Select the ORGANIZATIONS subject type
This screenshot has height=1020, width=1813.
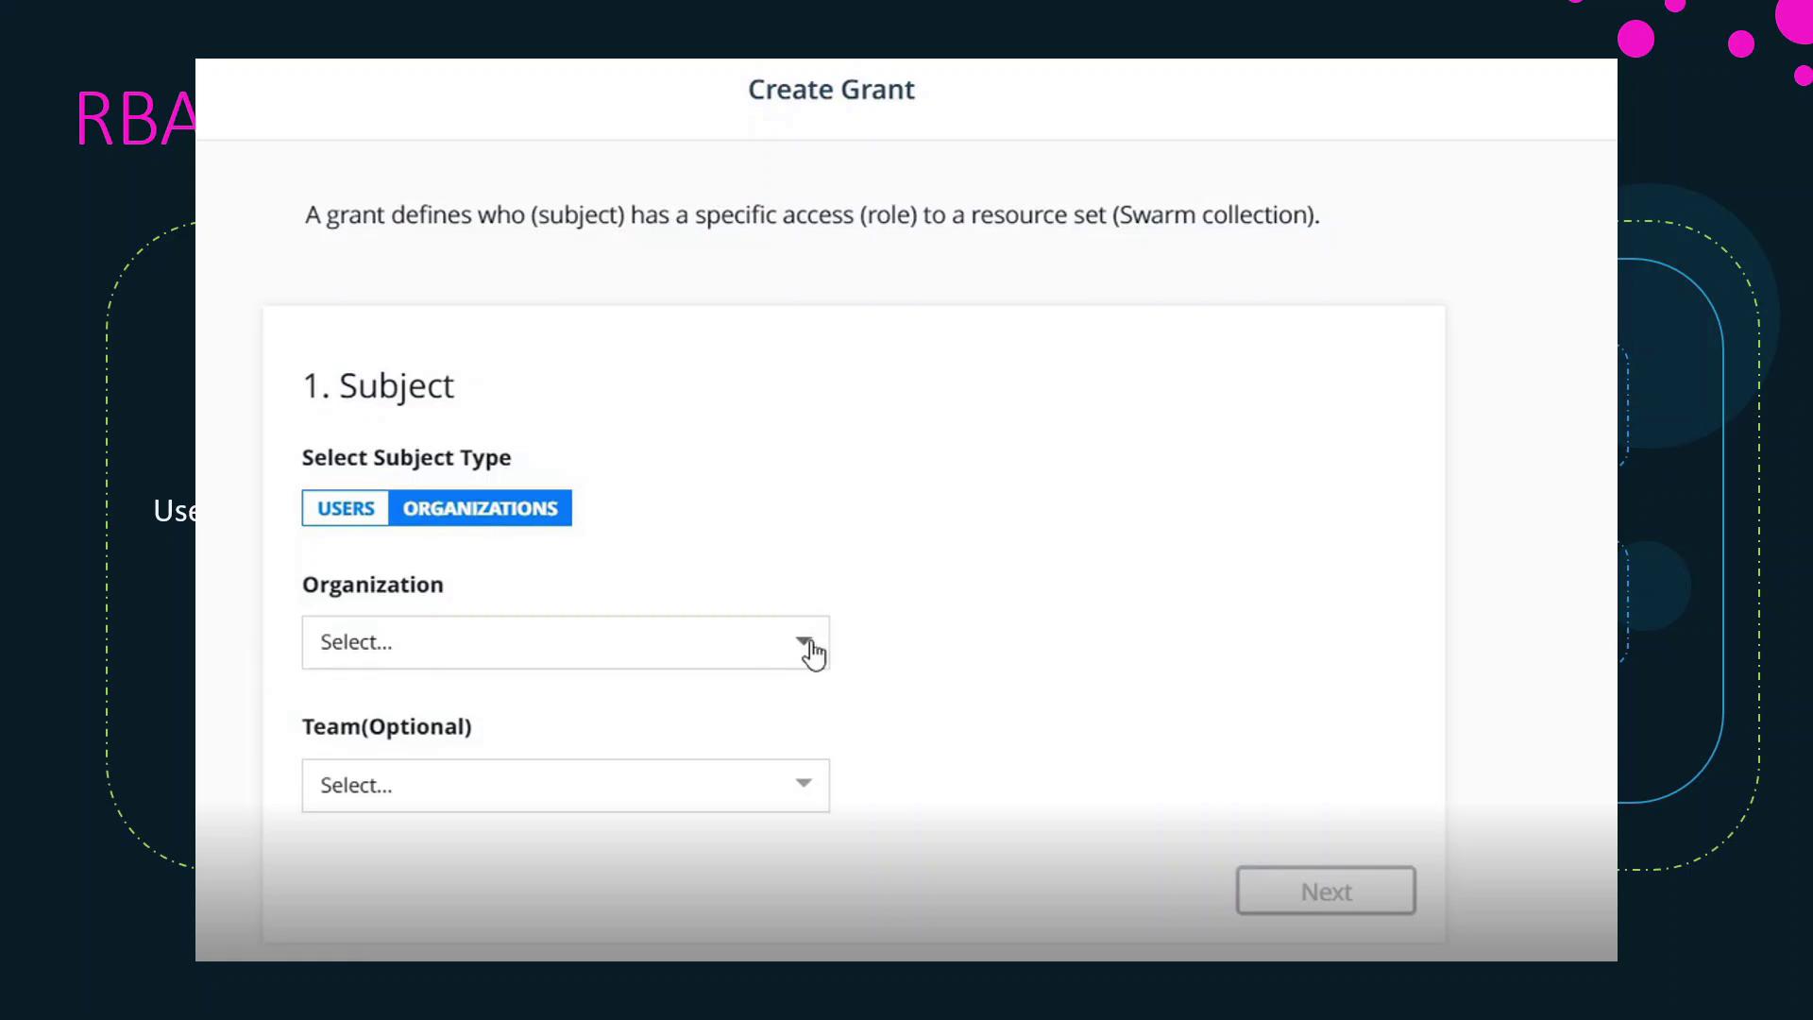pos(480,508)
